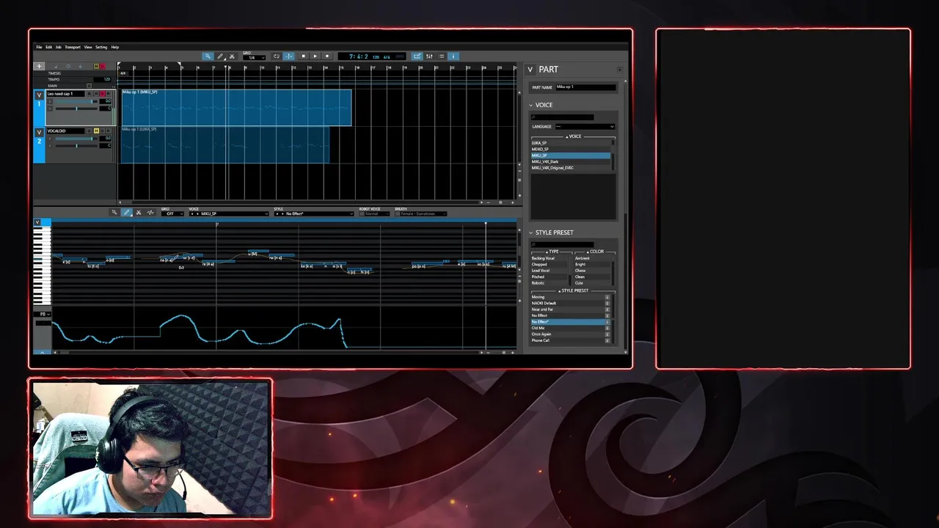The width and height of the screenshot is (939, 528).
Task: Toggle mute on Leo need cap 1 track
Action: (96, 94)
